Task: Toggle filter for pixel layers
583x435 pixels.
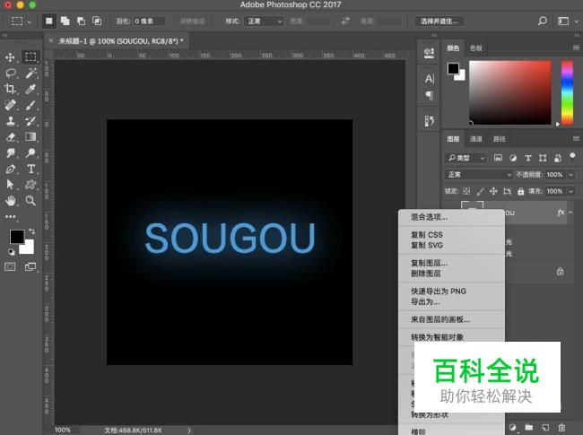Action: point(498,158)
